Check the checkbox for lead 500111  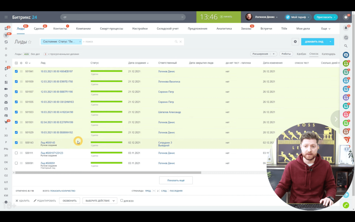[16, 153]
